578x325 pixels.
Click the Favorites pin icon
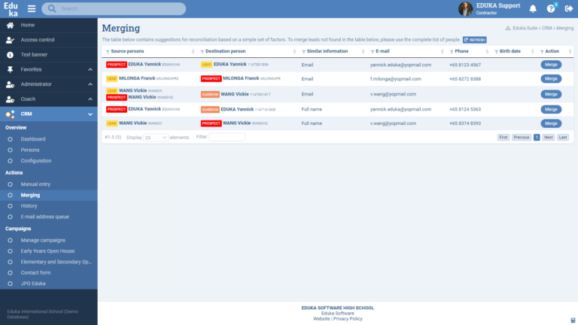pyautogui.click(x=10, y=69)
